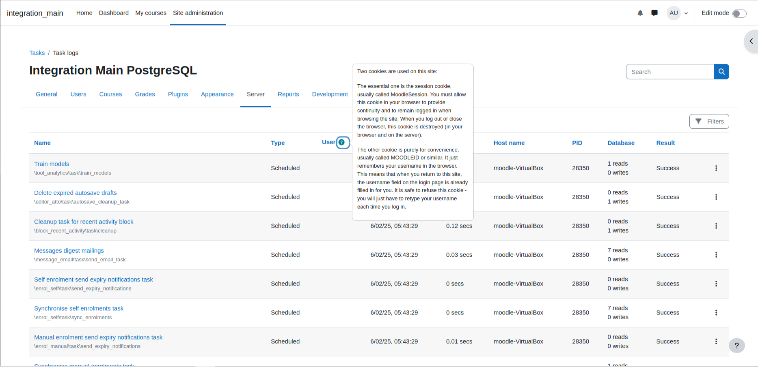Sort table by Database column header

[621, 143]
